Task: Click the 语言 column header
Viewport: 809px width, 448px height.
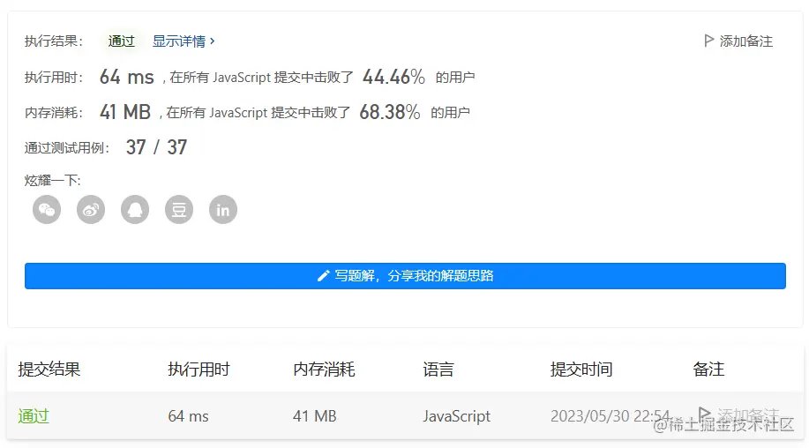Action: click(438, 370)
